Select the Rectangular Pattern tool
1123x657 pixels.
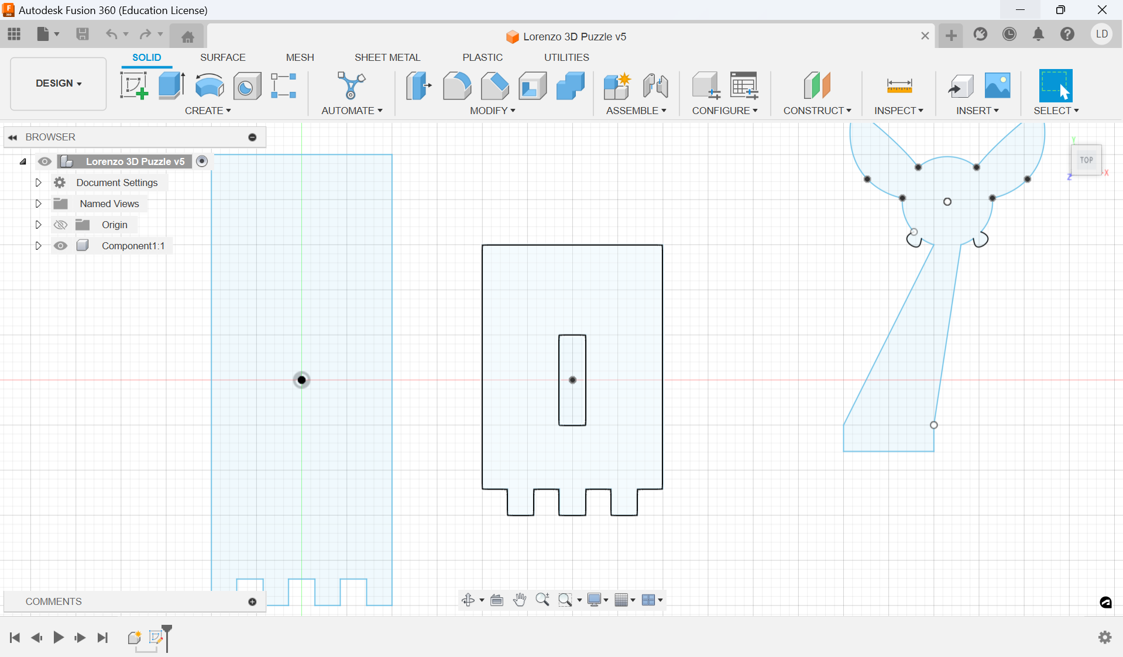tap(284, 86)
